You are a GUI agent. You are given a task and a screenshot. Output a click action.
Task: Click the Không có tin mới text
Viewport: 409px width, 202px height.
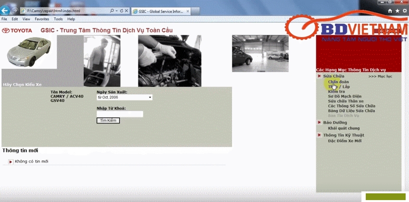click(x=32, y=162)
